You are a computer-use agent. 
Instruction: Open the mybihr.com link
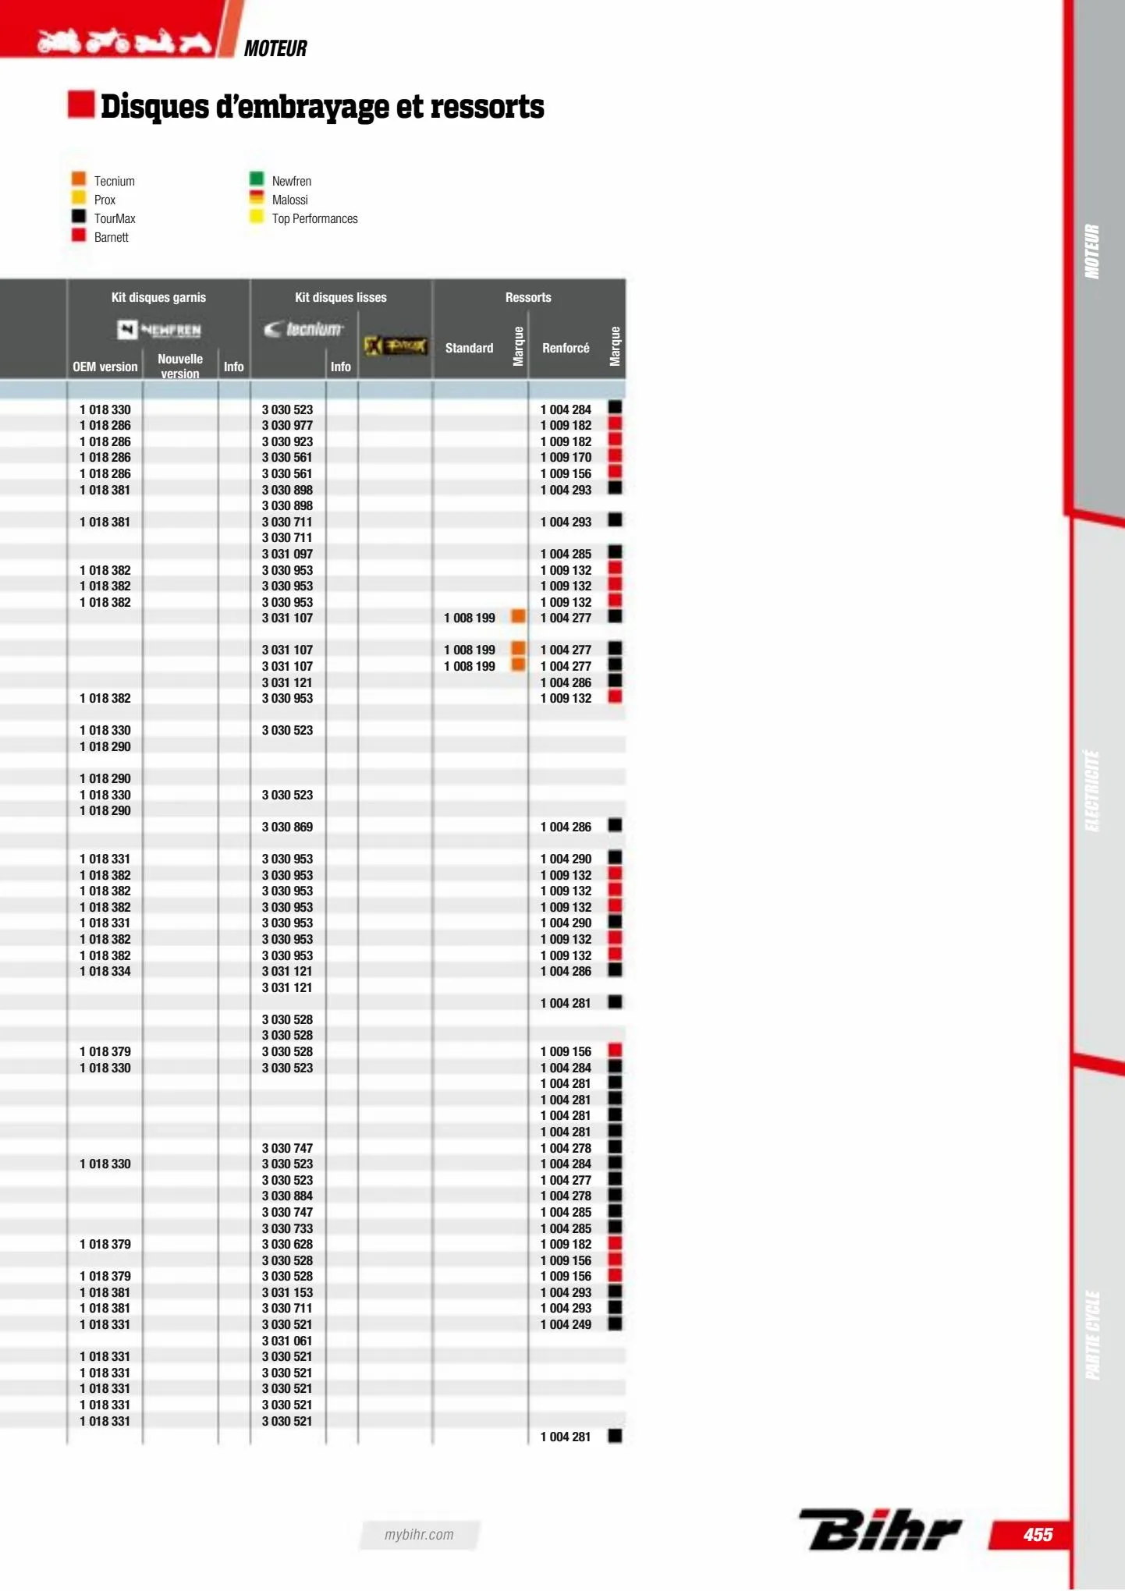(419, 1534)
